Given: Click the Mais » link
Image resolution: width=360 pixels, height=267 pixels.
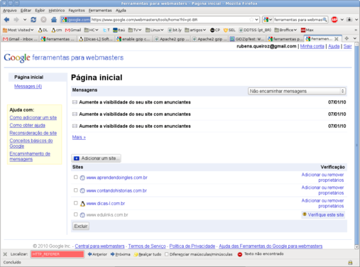Looking at the screenshot, I should (x=79, y=137).
